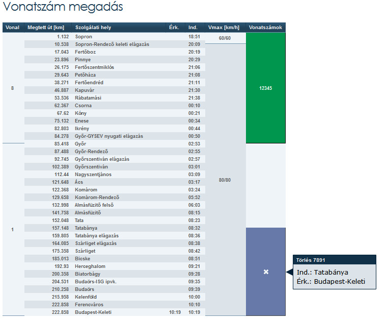The image size is (386, 319).
Task: Select the Budapest-Keleti station row
Action: 115,312
